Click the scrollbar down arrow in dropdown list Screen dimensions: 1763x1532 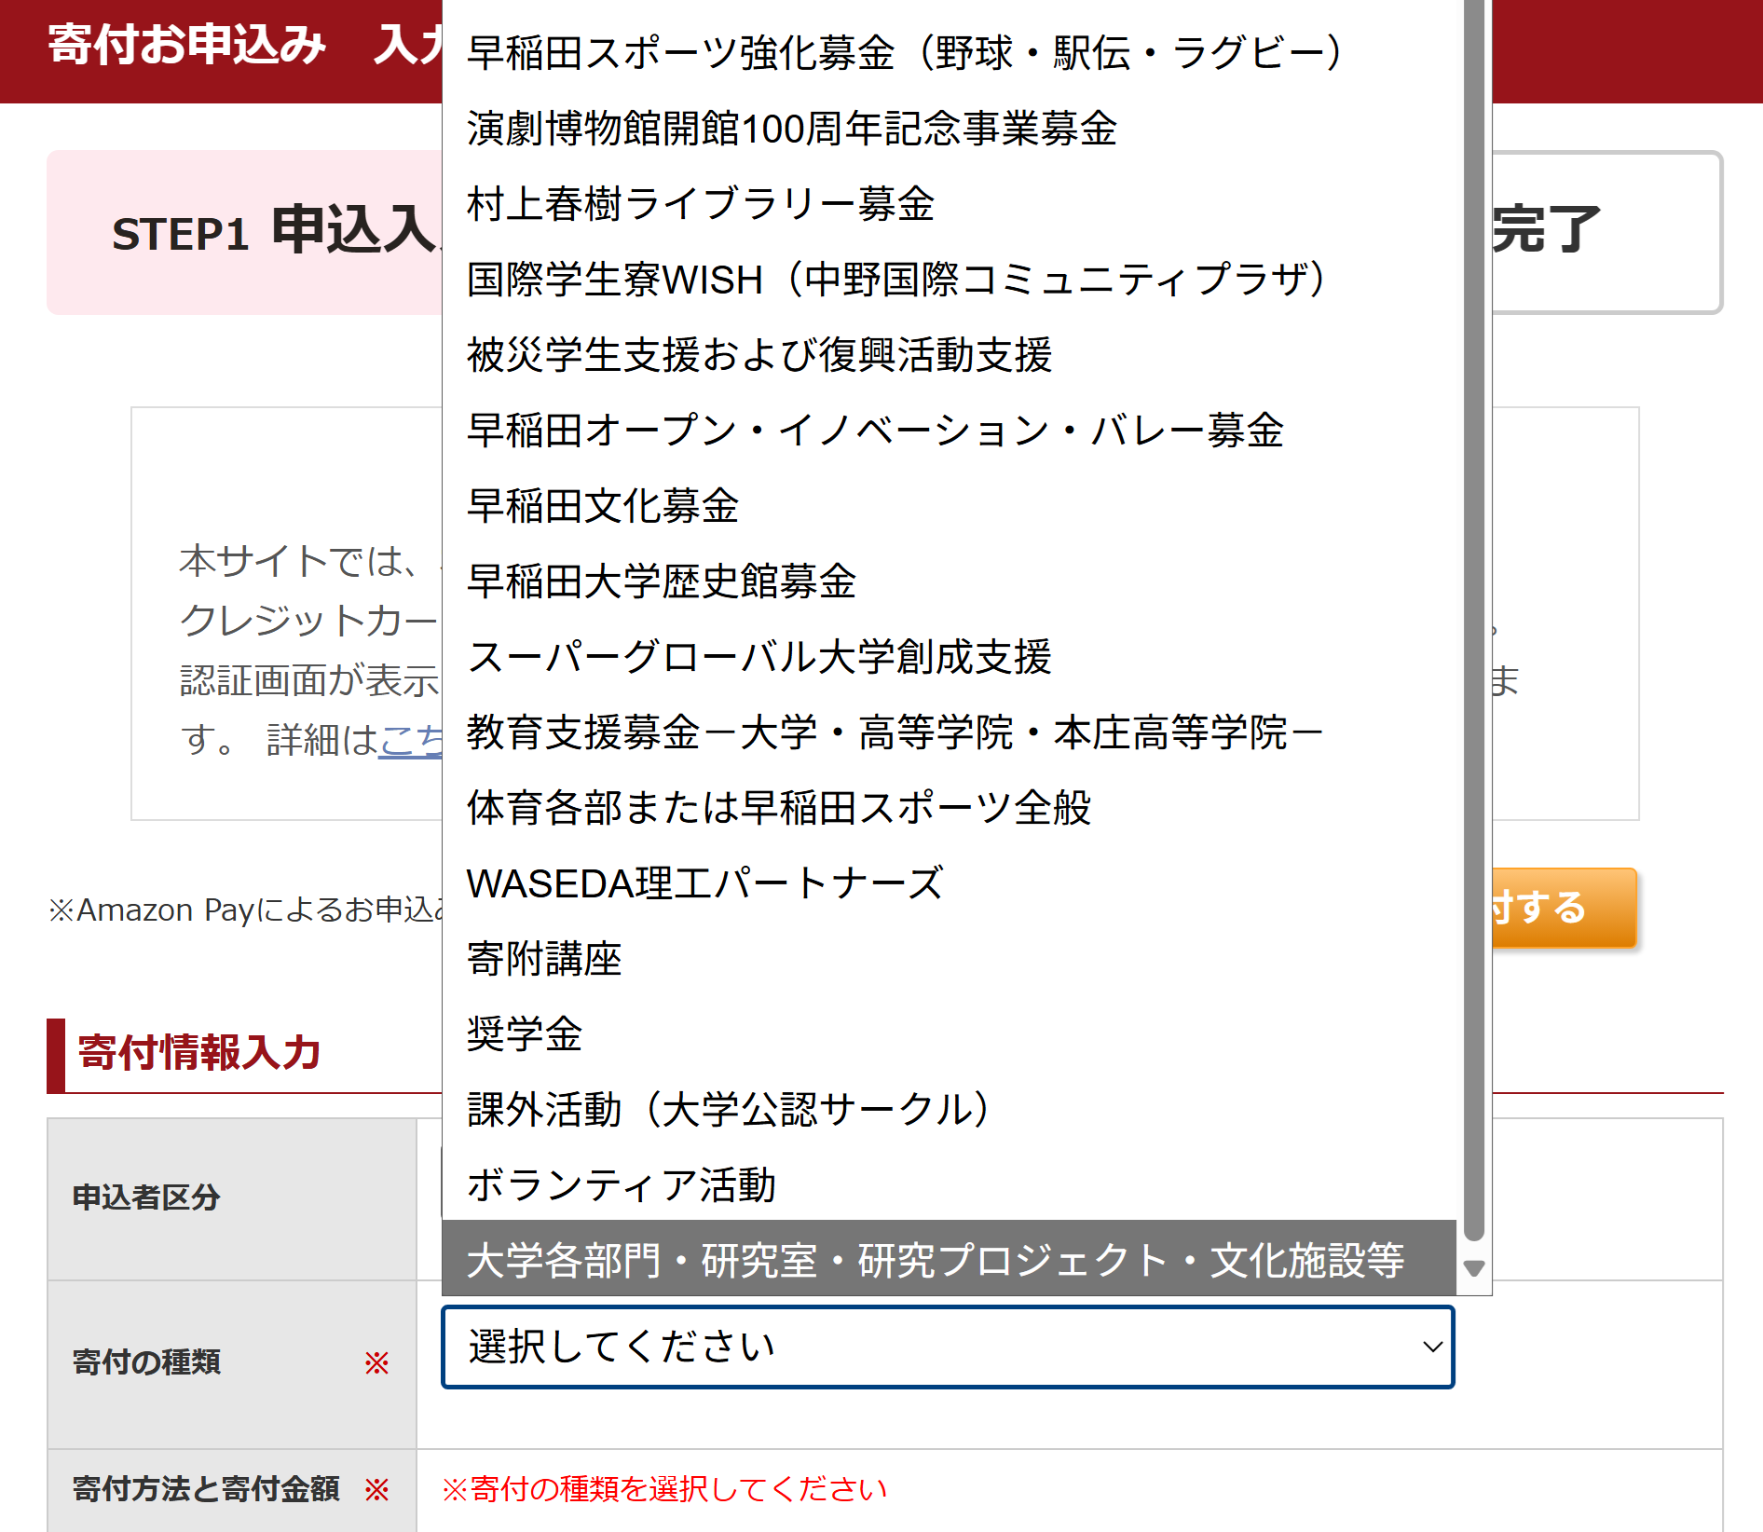tap(1473, 1268)
